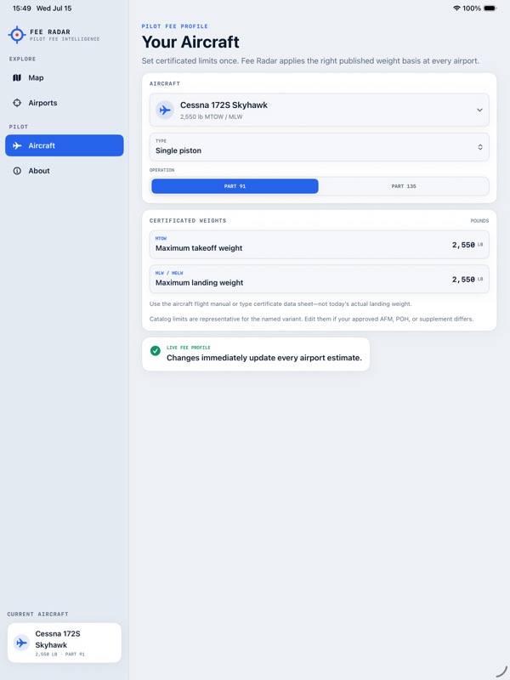This screenshot has height=680, width=510.
Task: Open the Single piston type selector arrows
Action: pyautogui.click(x=480, y=147)
